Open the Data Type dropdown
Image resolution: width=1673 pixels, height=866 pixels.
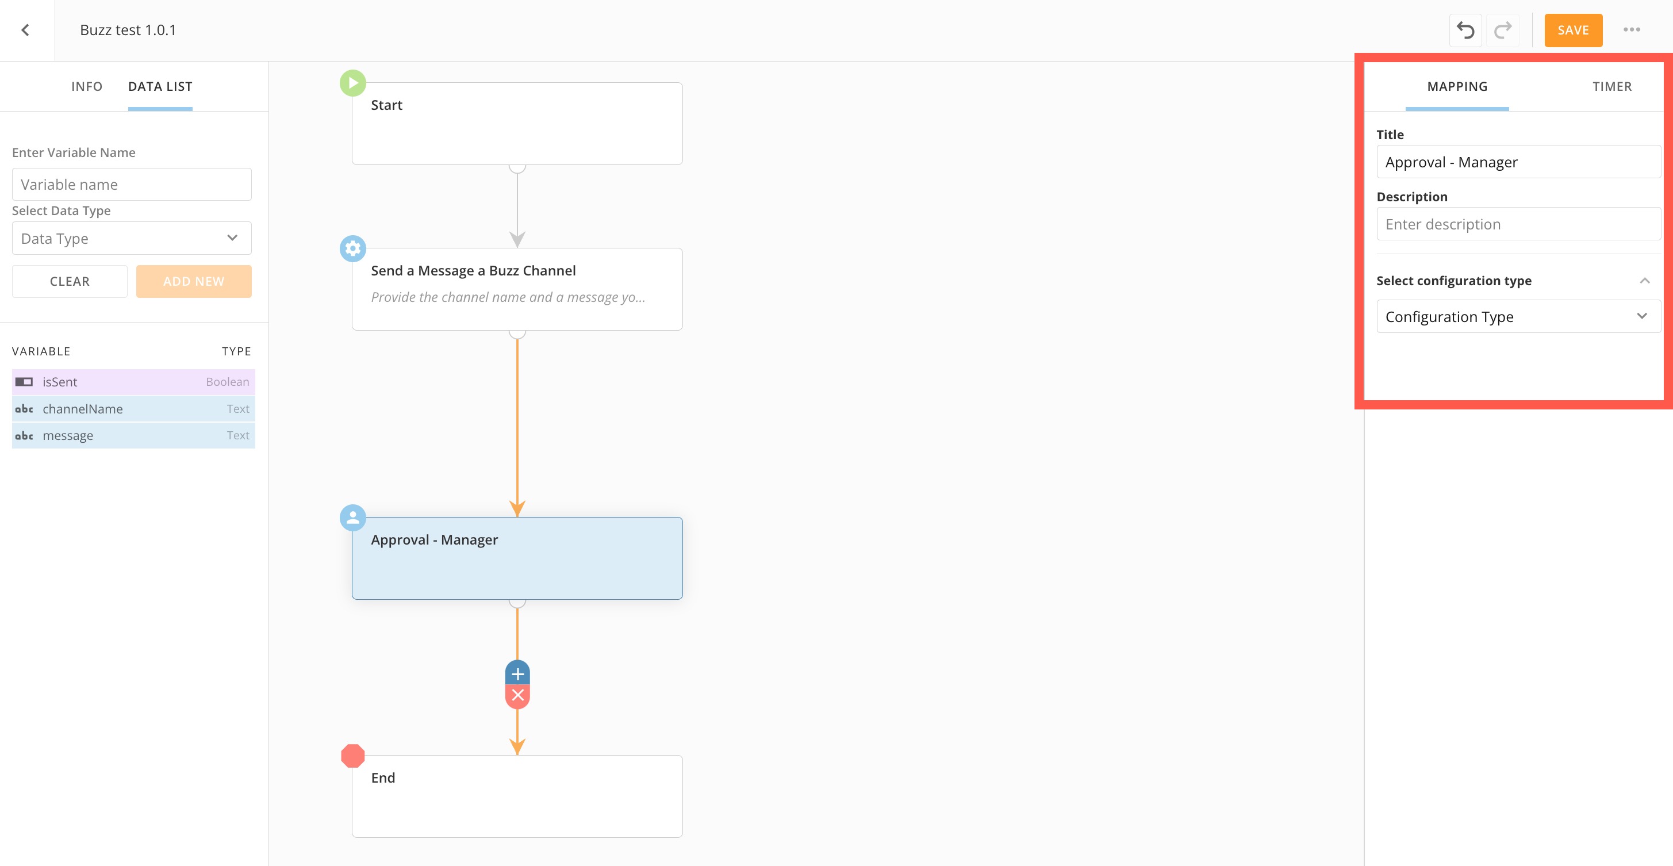(132, 239)
